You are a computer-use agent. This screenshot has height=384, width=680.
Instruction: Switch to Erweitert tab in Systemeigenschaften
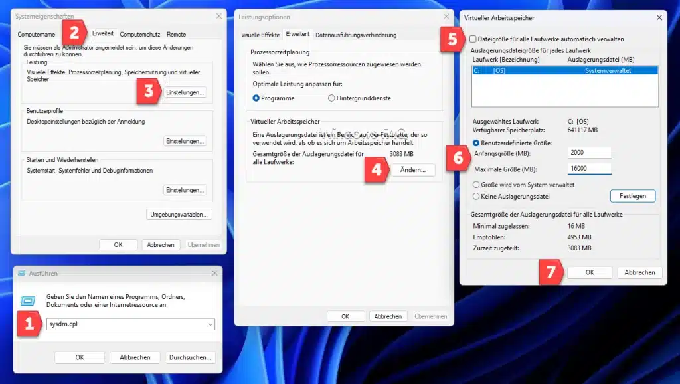pos(103,33)
